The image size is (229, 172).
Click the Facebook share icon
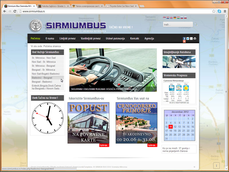pos(184,38)
